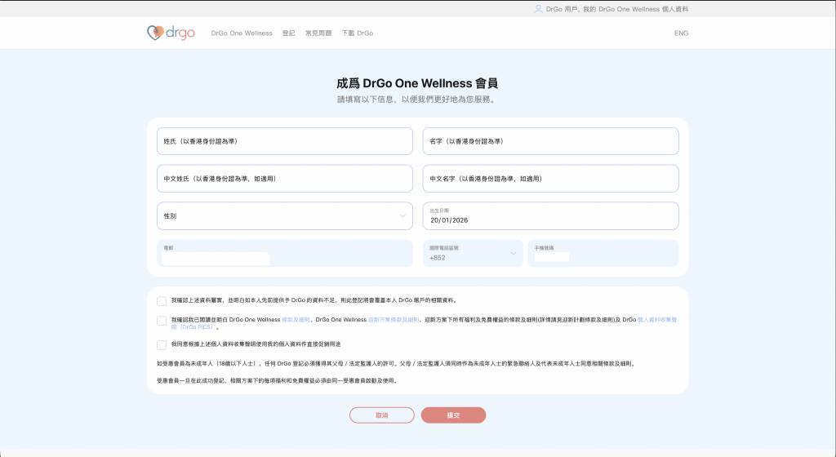Viewport: 836px width, 457px height.
Task: Click the 取消 cancel button
Action: (x=381, y=415)
